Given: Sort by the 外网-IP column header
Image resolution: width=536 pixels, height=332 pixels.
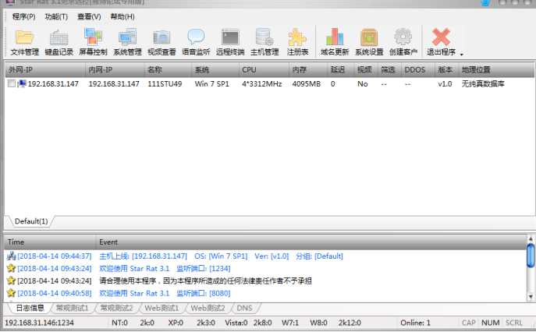Looking at the screenshot, I should tap(45, 70).
